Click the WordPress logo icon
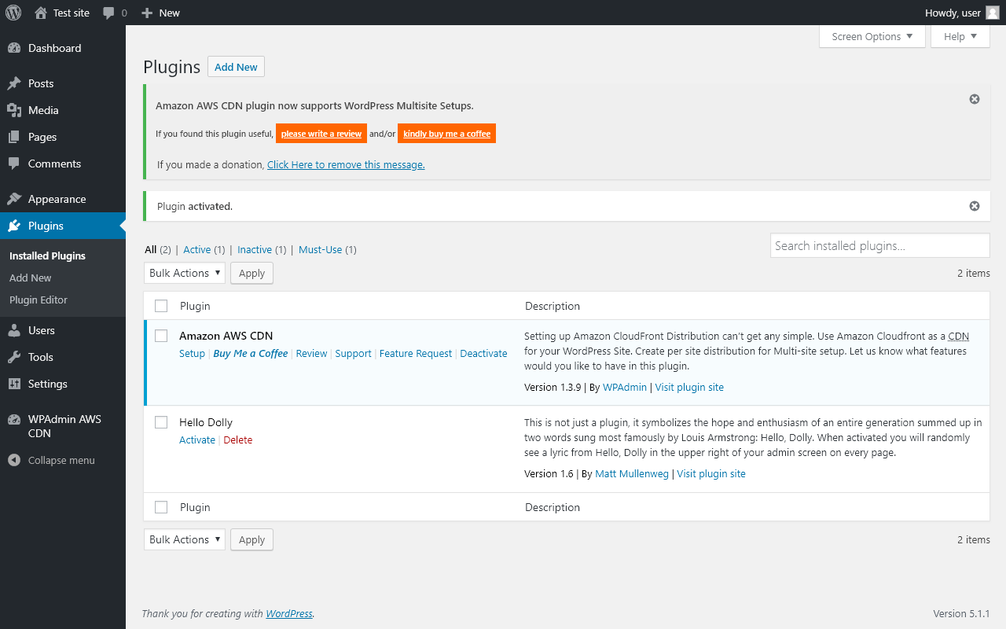 (x=13, y=13)
